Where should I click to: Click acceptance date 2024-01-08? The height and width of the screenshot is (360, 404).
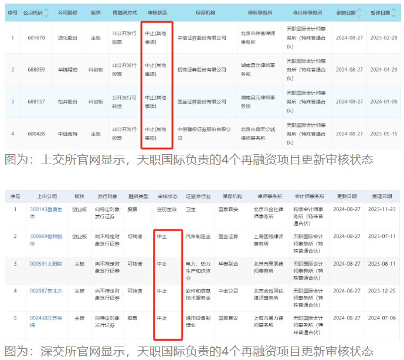tap(383, 101)
